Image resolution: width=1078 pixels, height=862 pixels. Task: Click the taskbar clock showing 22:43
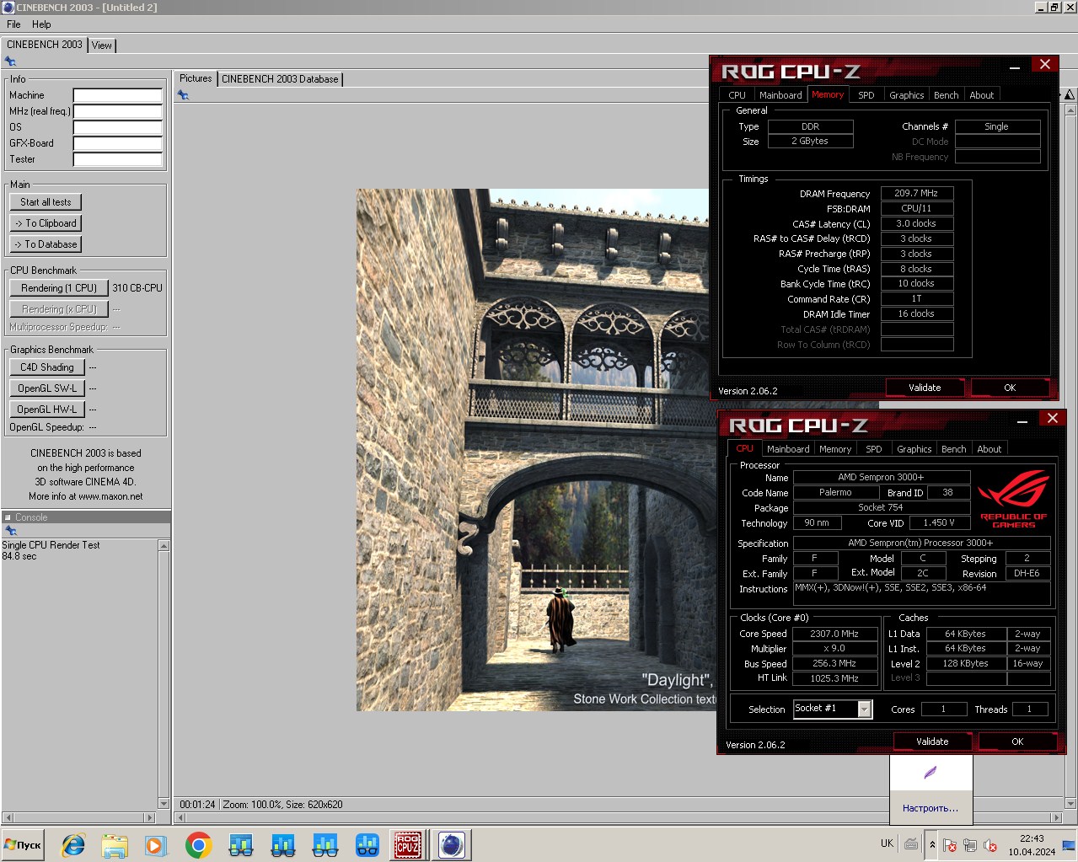click(1032, 838)
